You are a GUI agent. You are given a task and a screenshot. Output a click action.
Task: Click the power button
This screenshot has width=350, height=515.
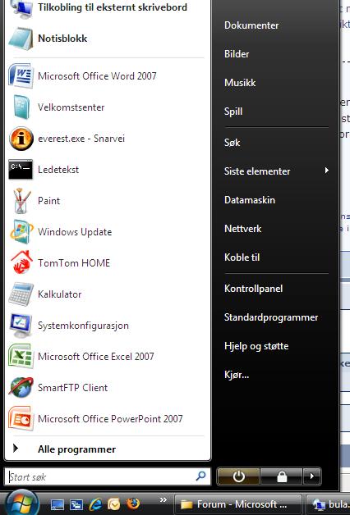point(238,476)
